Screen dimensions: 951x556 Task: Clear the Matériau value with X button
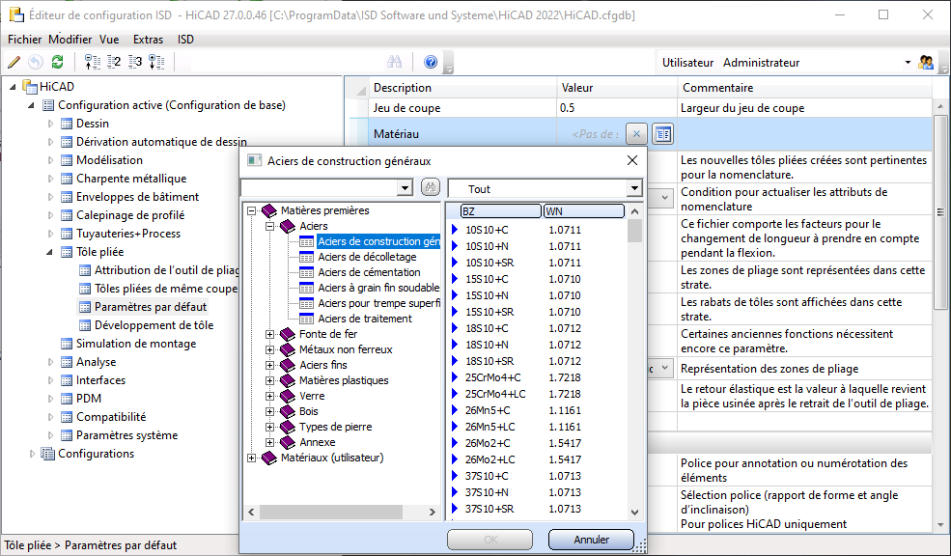(x=636, y=134)
